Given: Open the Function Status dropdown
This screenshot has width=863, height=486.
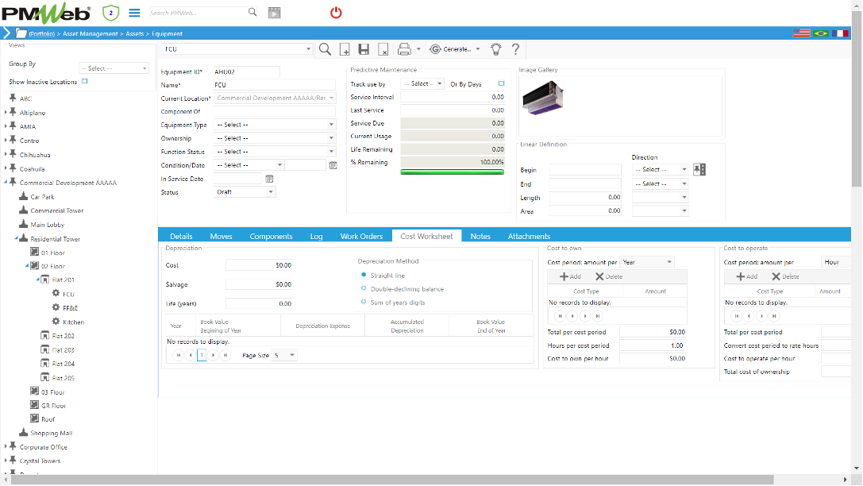Looking at the screenshot, I should point(275,152).
